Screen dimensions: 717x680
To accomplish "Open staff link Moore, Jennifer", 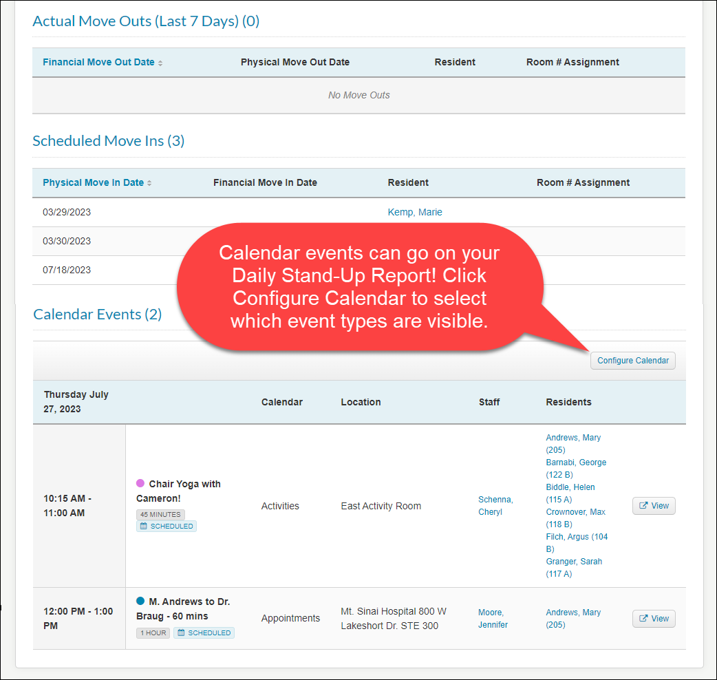I will coord(493,619).
